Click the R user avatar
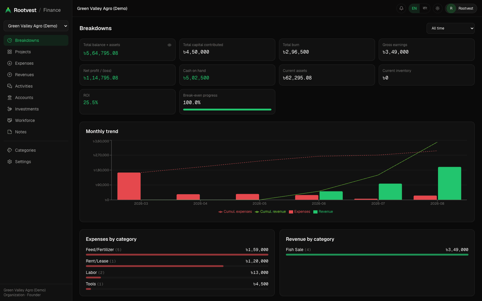482x301 pixels. [451, 8]
